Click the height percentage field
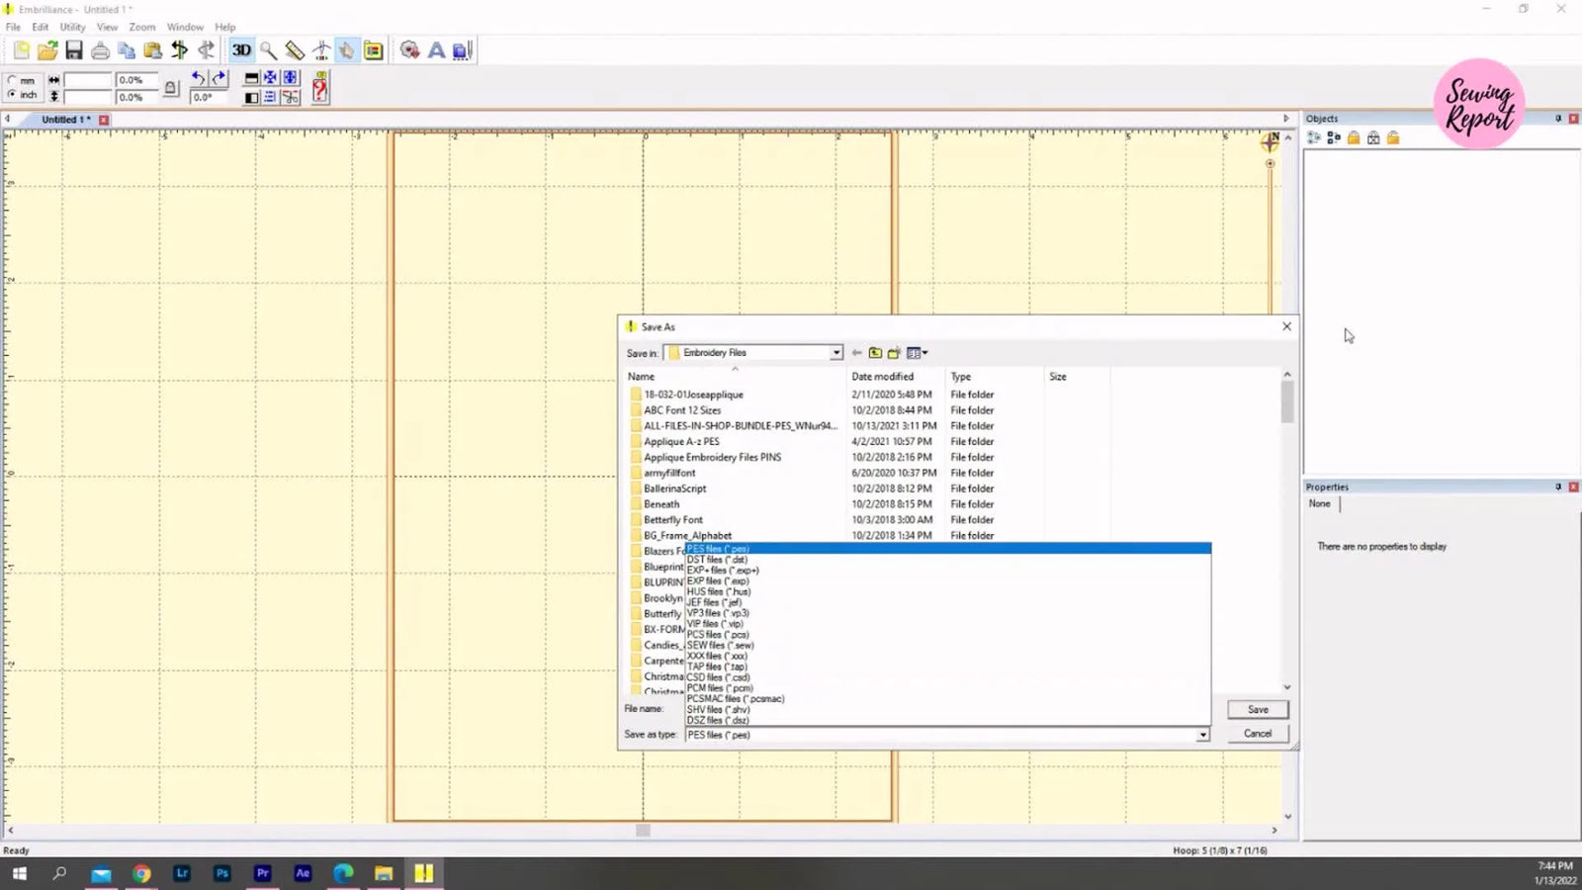1582x890 pixels. (x=135, y=97)
